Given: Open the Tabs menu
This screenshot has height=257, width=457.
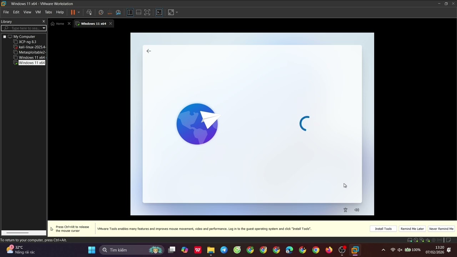Looking at the screenshot, I should [x=49, y=12].
